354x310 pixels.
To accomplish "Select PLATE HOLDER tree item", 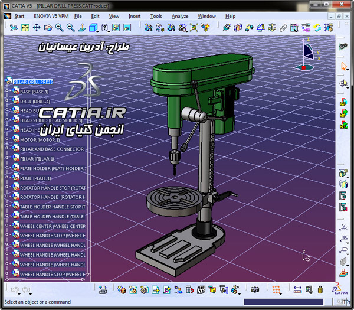I will [x=53, y=168].
